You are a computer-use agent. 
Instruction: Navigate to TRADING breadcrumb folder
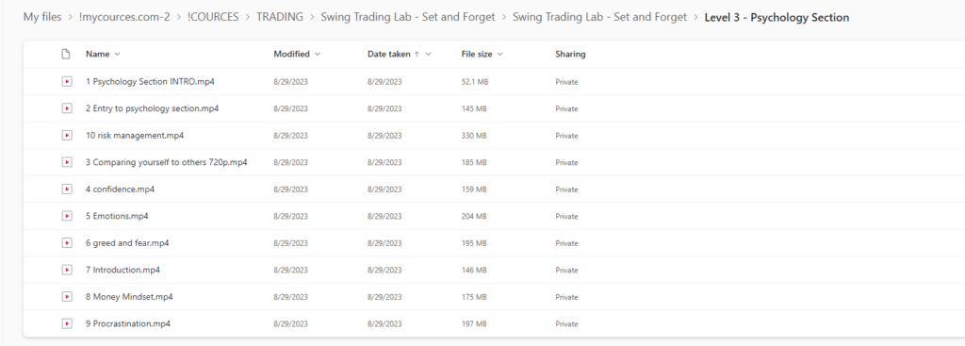279,17
